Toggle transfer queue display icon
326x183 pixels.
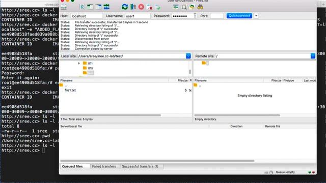pyautogui.click(x=106, y=7)
